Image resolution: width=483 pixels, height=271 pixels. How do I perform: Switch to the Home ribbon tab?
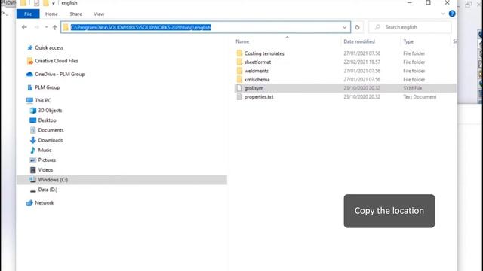coord(51,14)
